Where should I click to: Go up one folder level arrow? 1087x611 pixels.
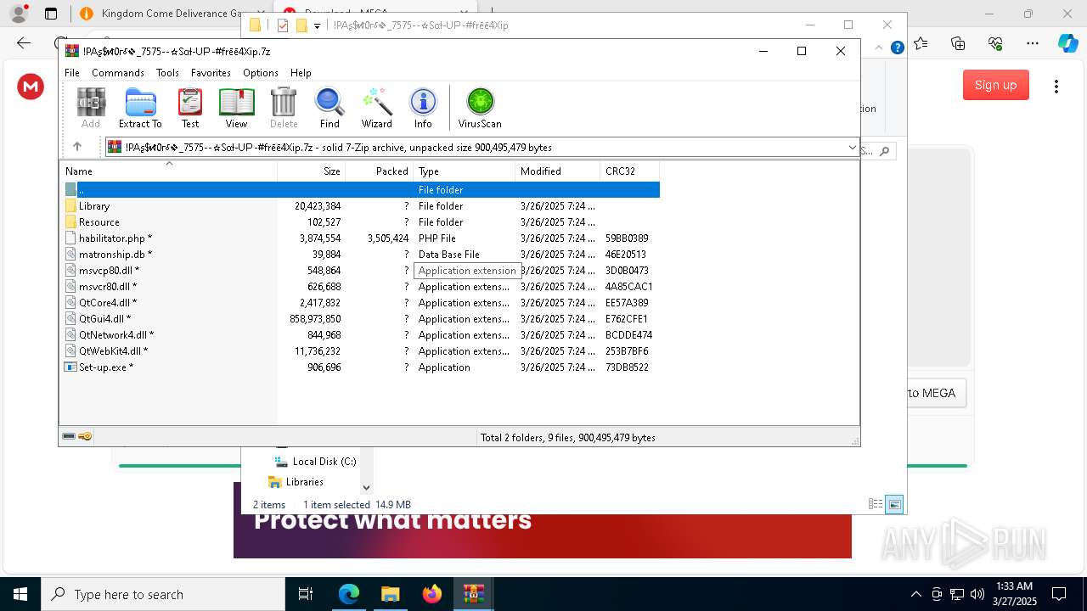pos(77,147)
